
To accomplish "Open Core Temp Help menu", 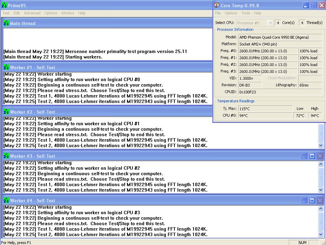I will click(x=257, y=13).
